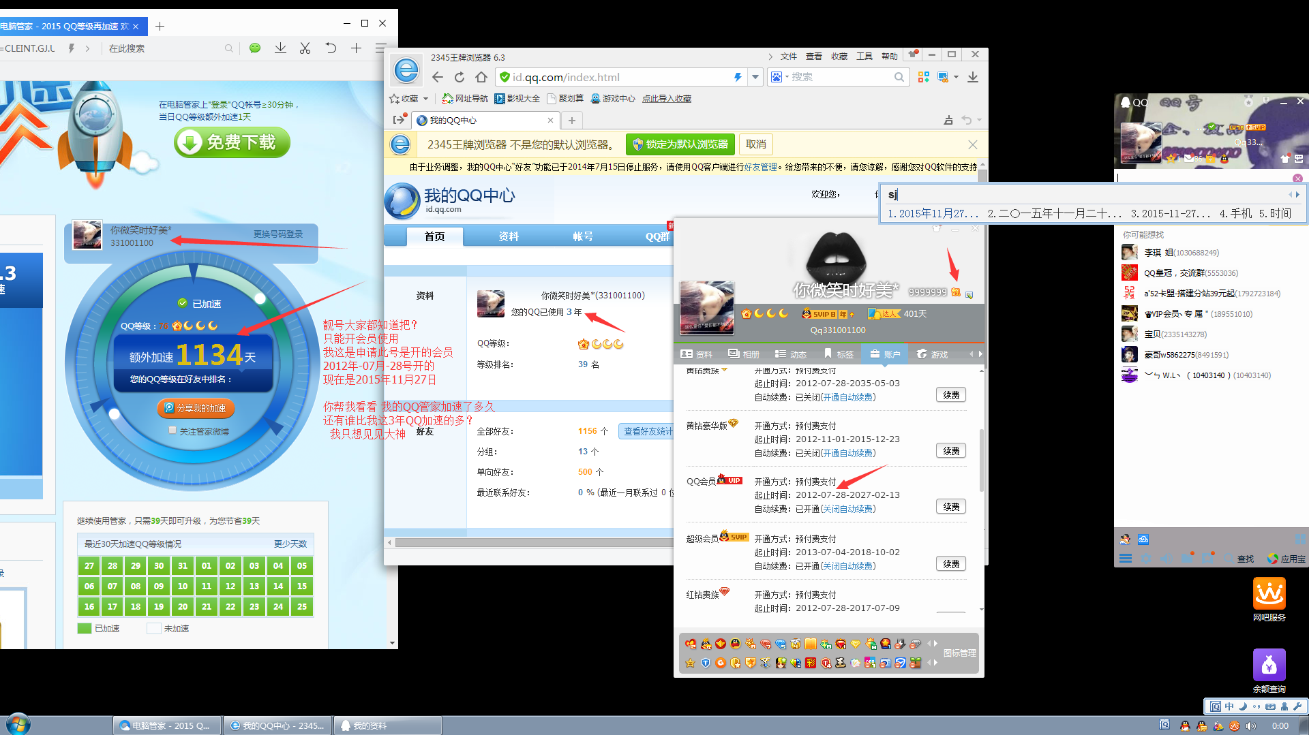Click 点此导入收藏 link
1309x735 pixels.
[666, 99]
